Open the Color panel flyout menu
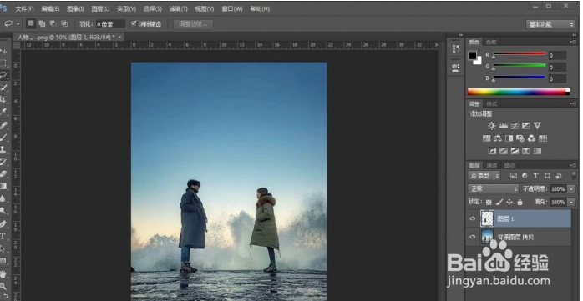The height and width of the screenshot is (301, 583). [x=574, y=42]
